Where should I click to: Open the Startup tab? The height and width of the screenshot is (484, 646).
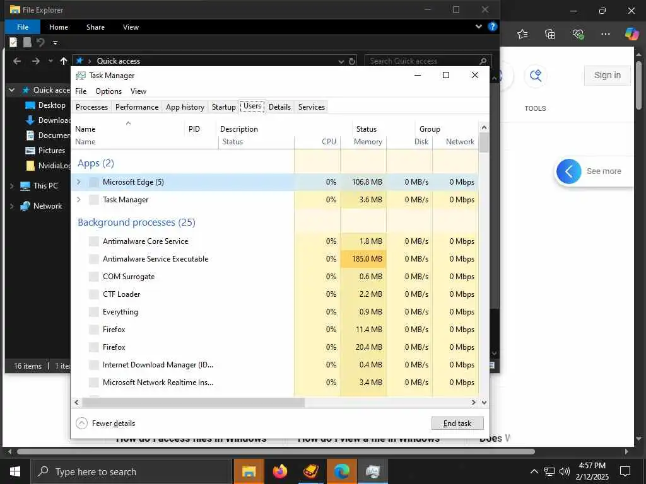tap(224, 107)
